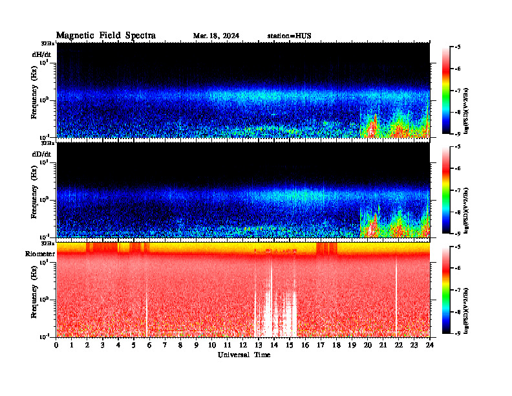Click the "-5" tick on dH/dt color scale

(458, 47)
